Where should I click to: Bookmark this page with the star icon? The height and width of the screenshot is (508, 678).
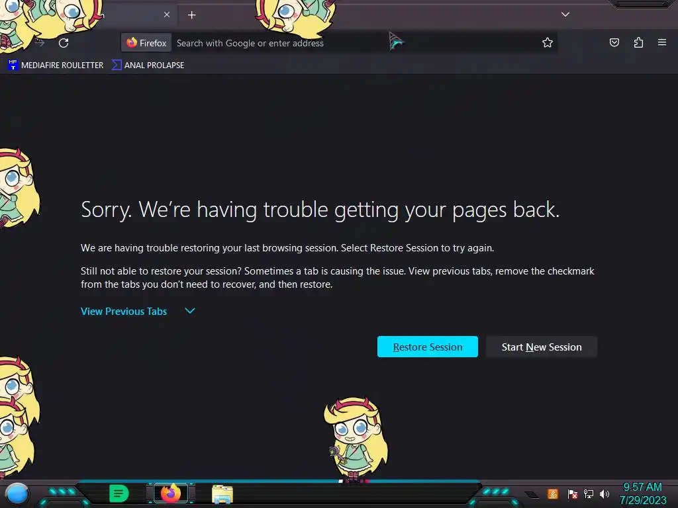[548, 42]
